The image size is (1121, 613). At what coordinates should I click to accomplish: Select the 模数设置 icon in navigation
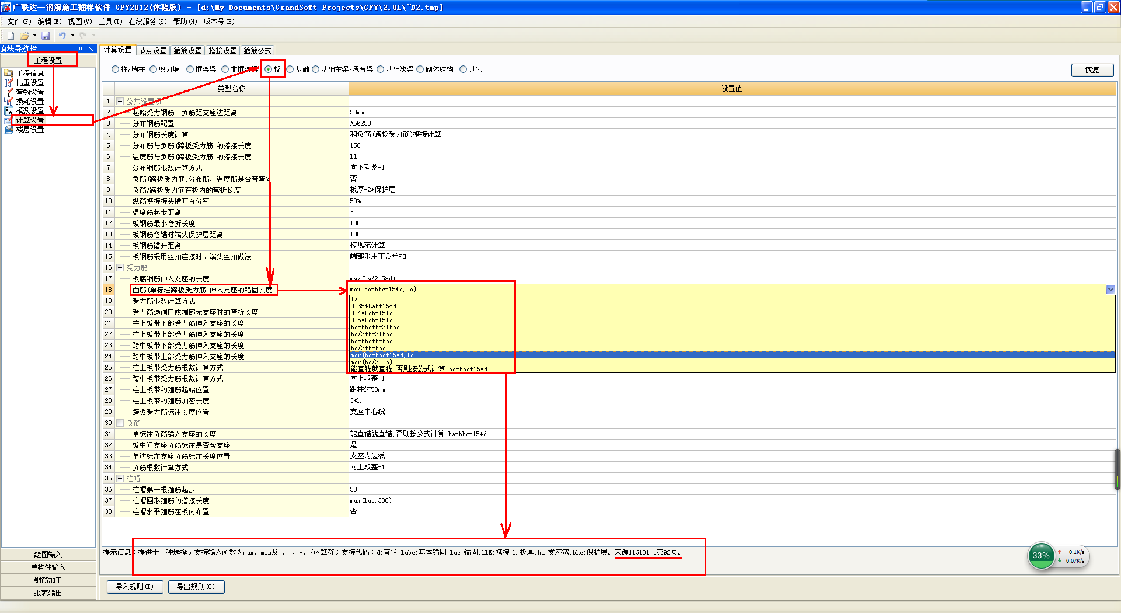(x=9, y=110)
